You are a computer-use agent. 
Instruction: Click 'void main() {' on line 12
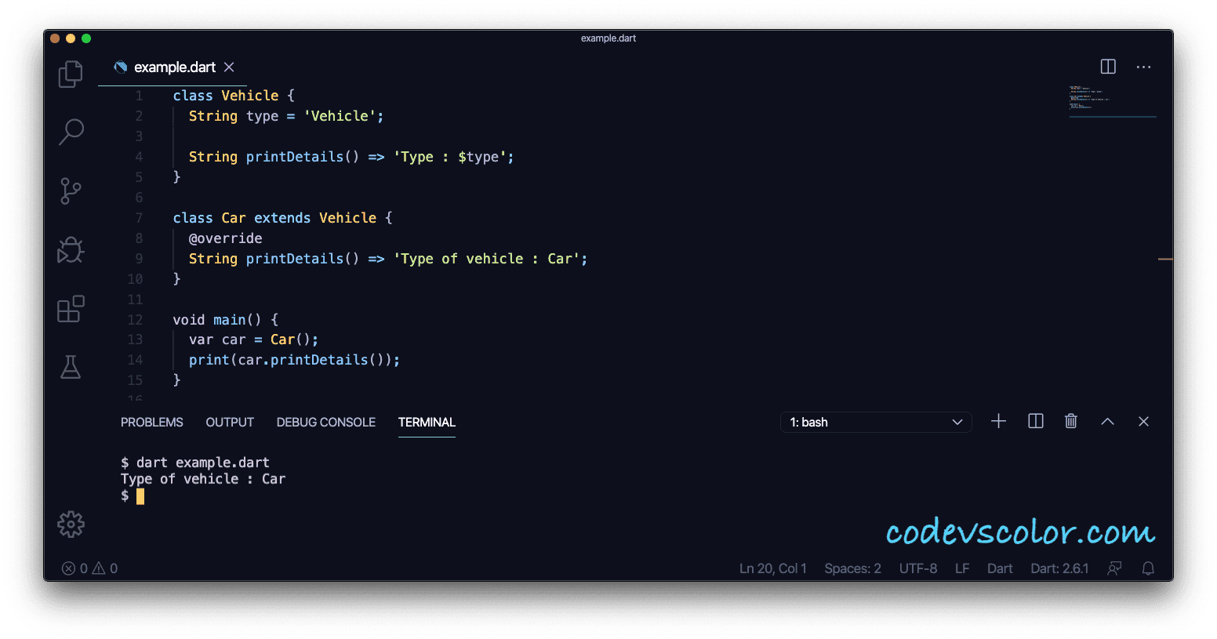[x=226, y=320]
